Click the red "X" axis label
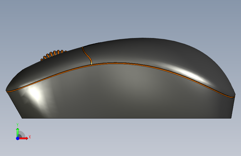This screenshot has height=156, width=241. pyautogui.click(x=30, y=137)
